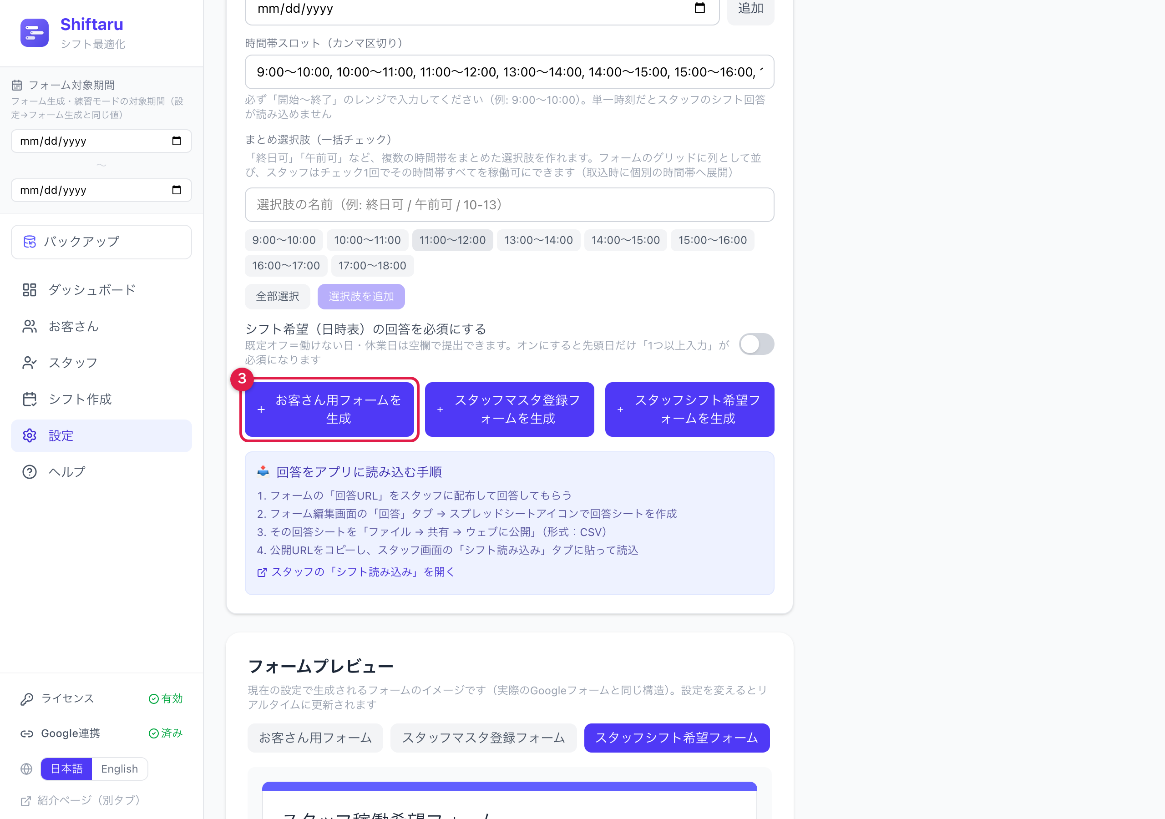Click the period start date field

click(101, 141)
